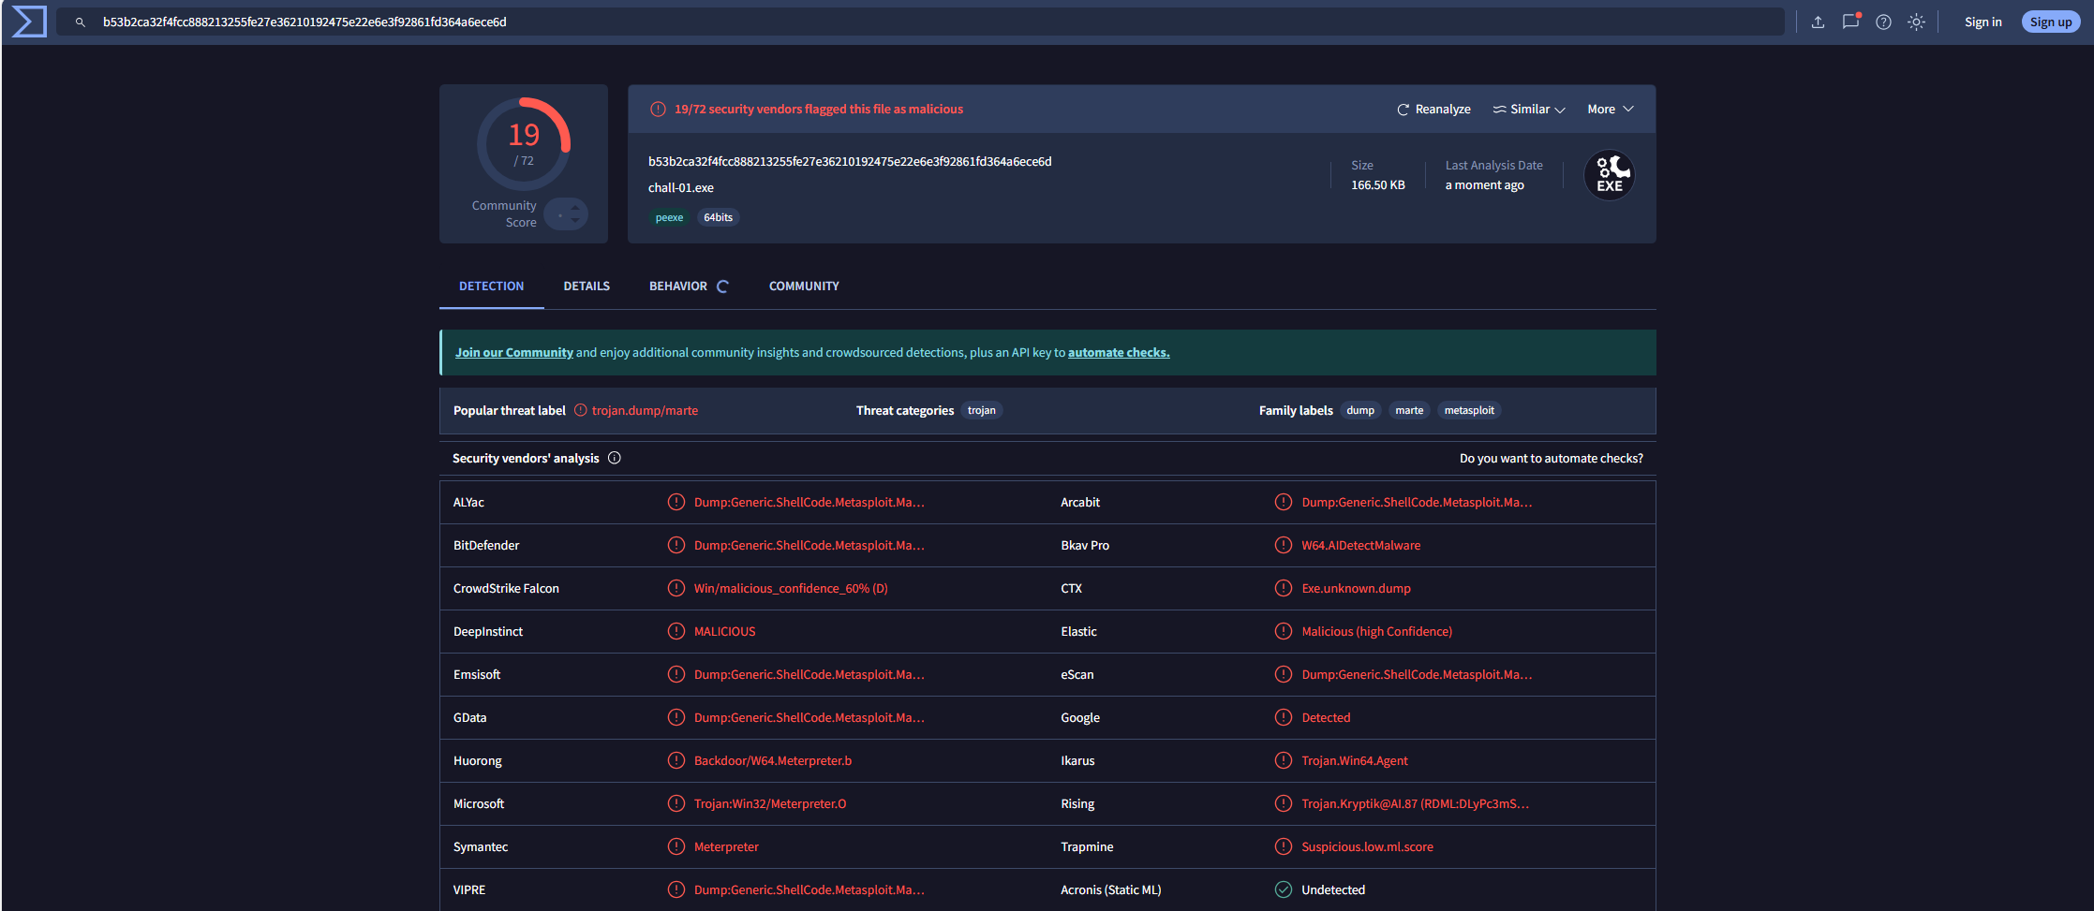Screen dimensions: 2094x911
Task: Click the VirusTotal logo icon
Action: click(x=29, y=22)
